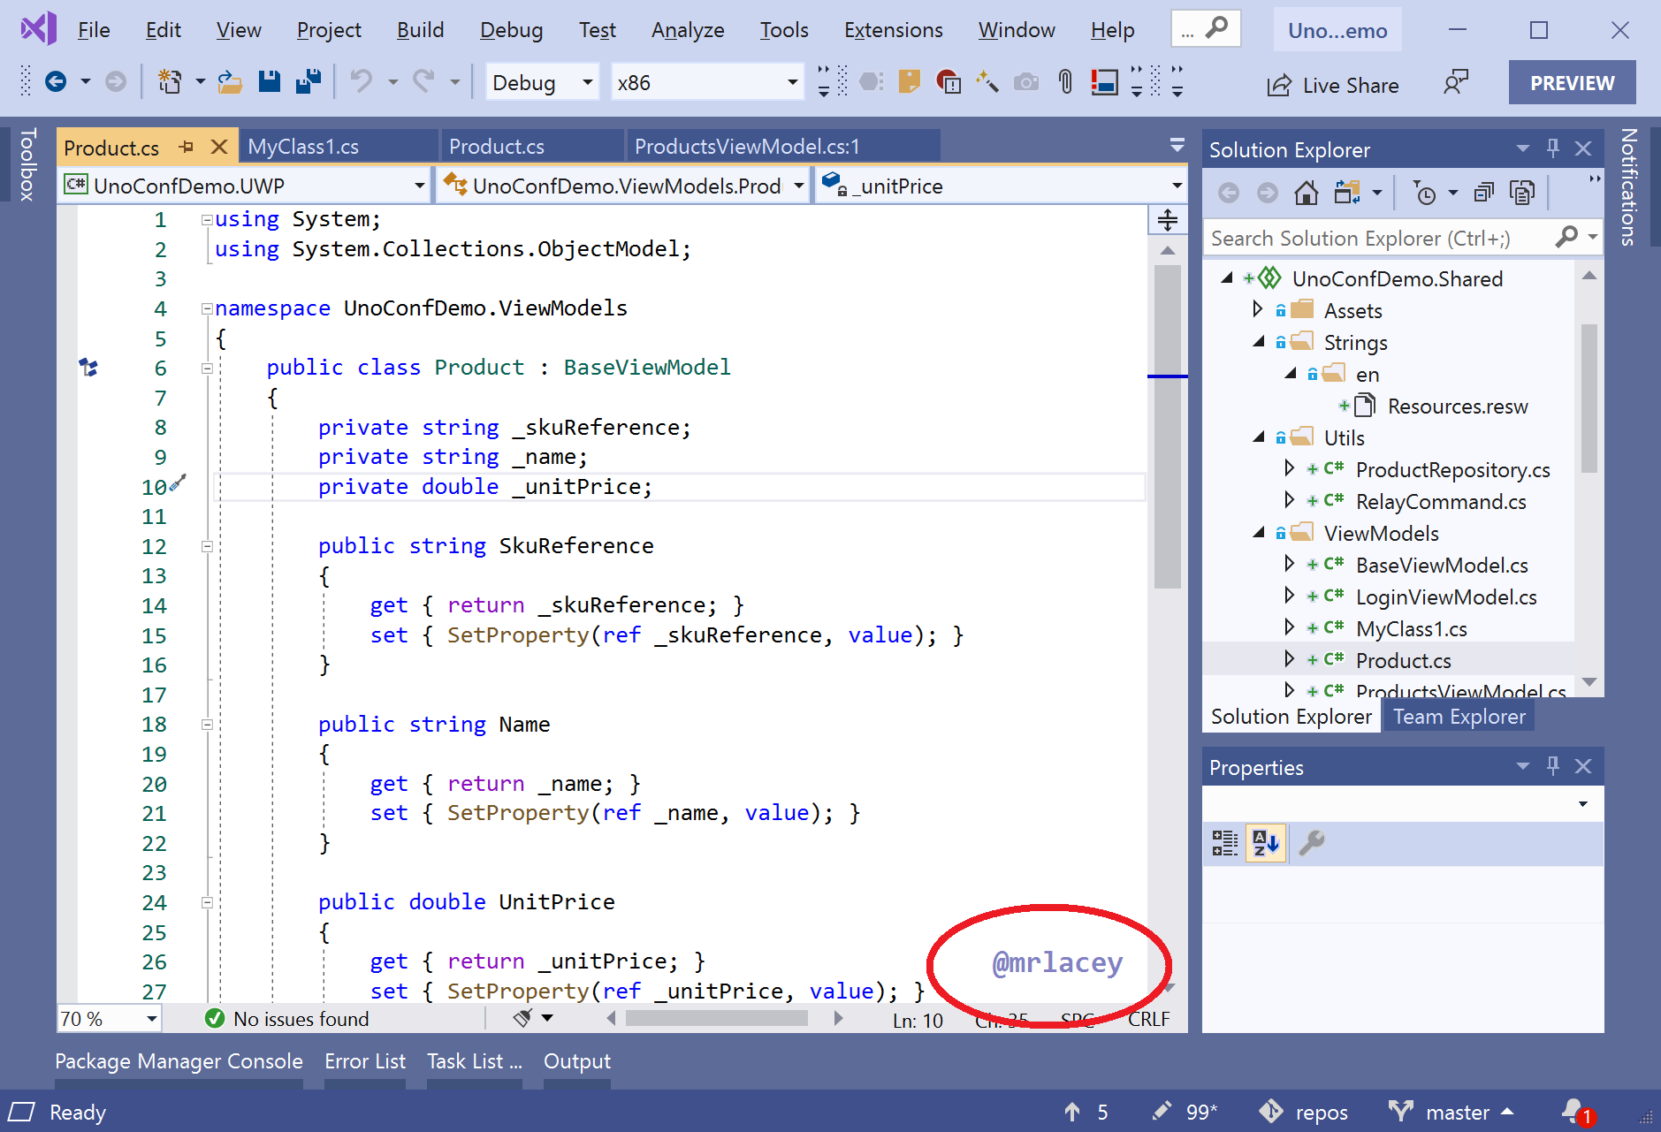Screen dimensions: 1661x1132
Task: Click the Pending Changes filter clock icon
Action: 1424,193
